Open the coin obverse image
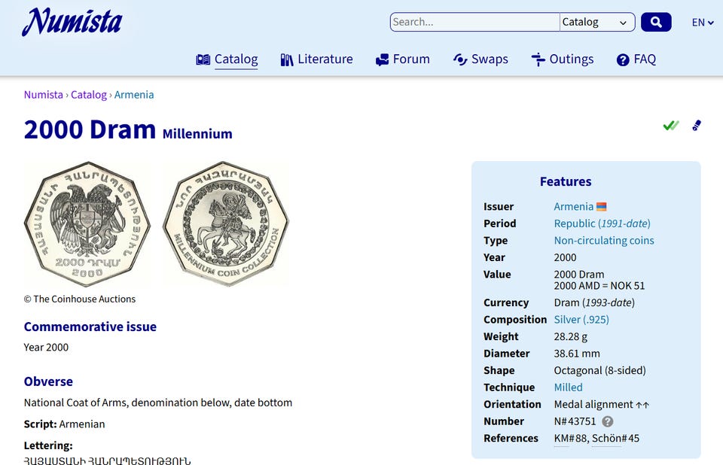This screenshot has height=465, width=723. click(x=87, y=224)
